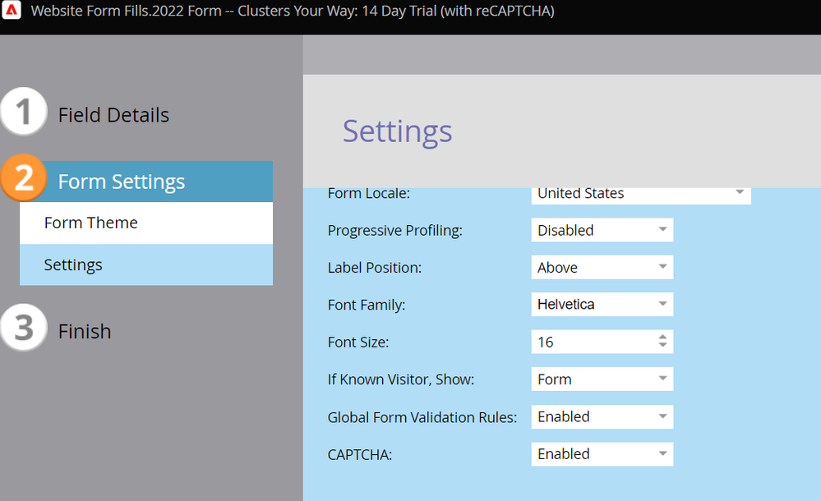Open the CAPTCHA Enabled dropdown
Viewport: 821px width, 501px height.
(602, 453)
